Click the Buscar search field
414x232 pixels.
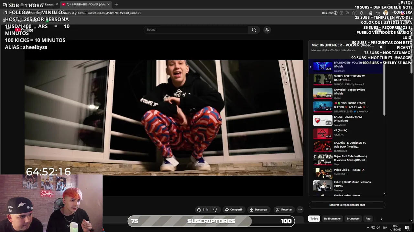196,30
